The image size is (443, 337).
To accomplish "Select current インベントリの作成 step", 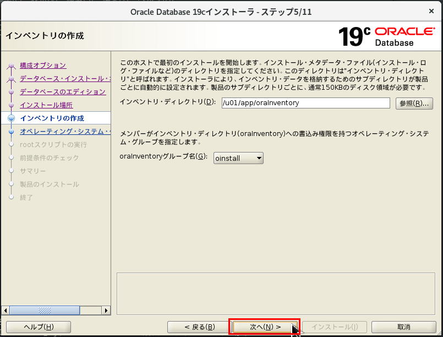I will point(52,118).
